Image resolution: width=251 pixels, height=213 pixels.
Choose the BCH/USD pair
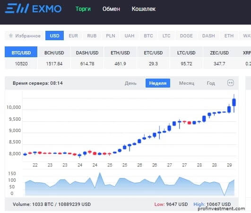tap(54, 53)
